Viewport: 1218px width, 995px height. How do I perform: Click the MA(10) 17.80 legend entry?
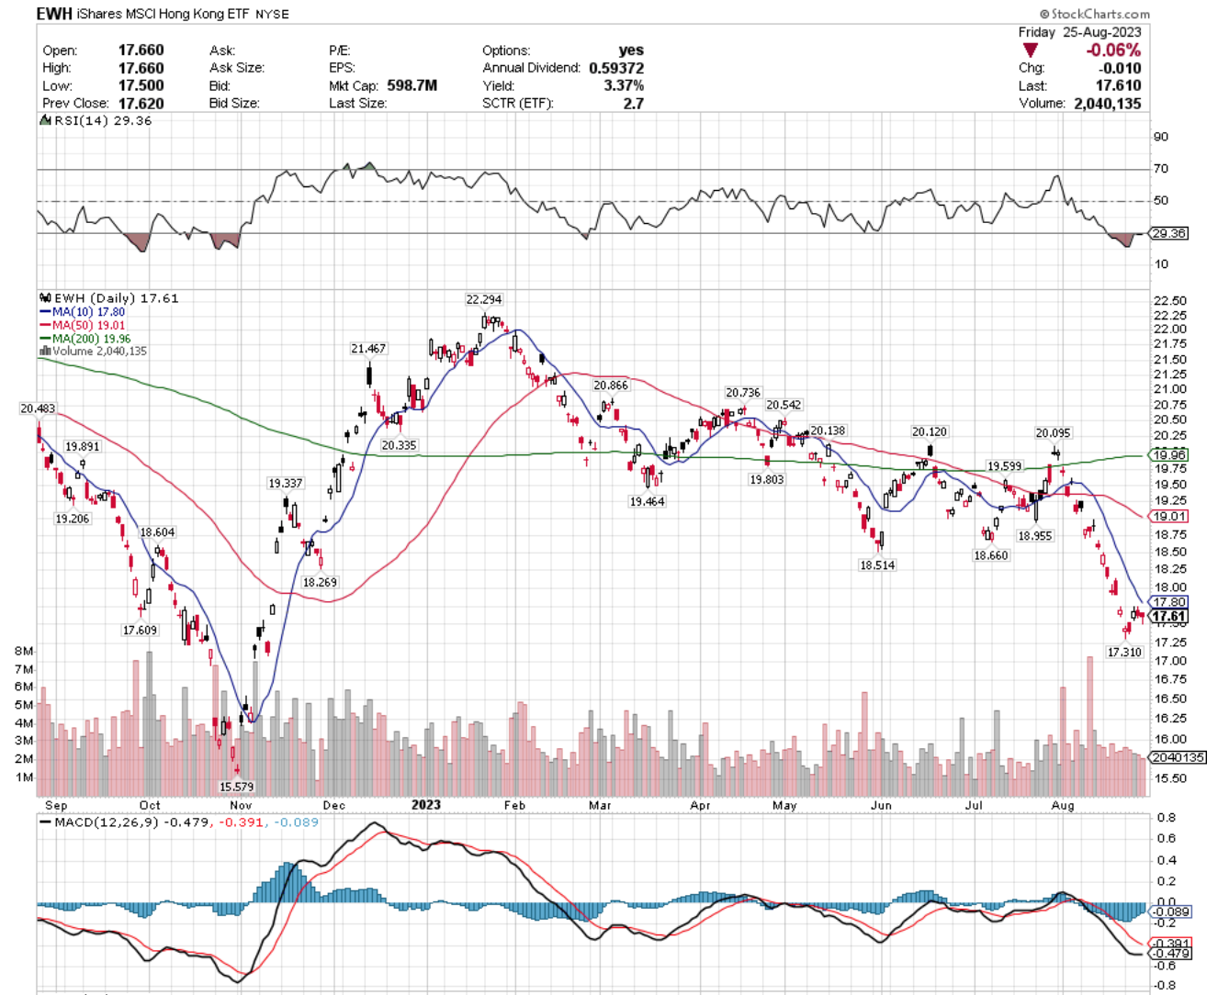pyautogui.click(x=88, y=312)
